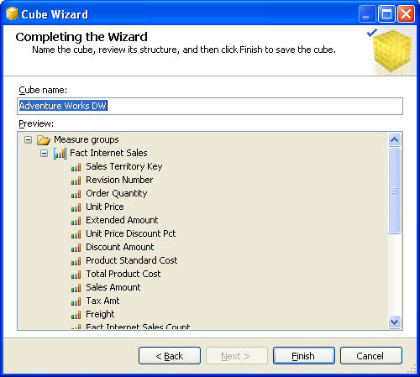Click the Sales Territory Key measure icon

[76, 167]
